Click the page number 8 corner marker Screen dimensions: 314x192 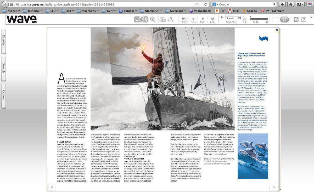277,30
